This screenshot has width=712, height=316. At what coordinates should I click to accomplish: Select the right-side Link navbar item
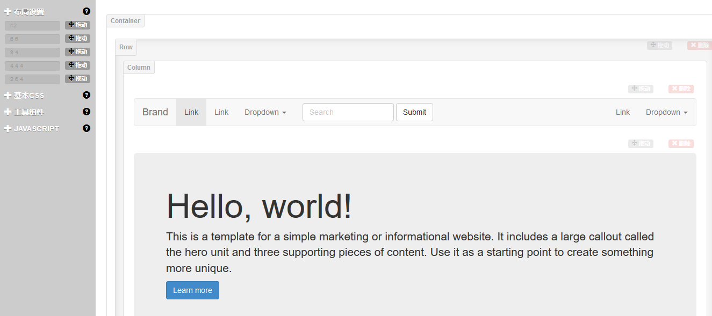point(623,112)
